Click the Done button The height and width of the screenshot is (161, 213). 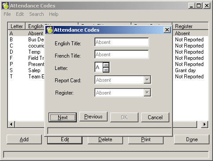click(x=192, y=139)
